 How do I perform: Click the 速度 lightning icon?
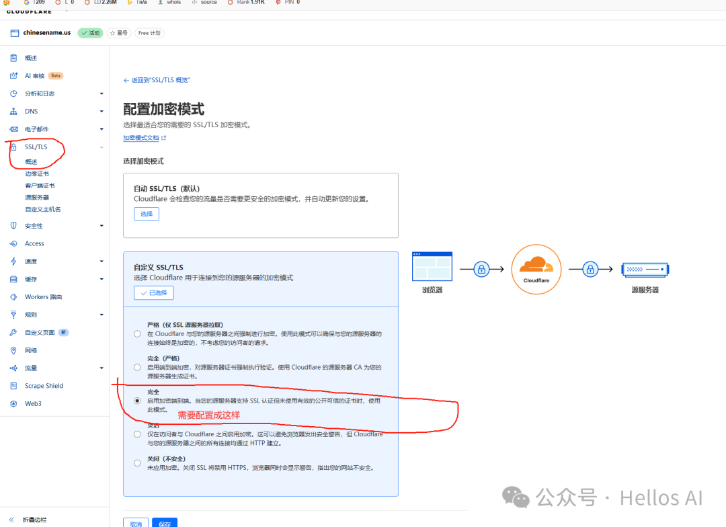(13, 261)
